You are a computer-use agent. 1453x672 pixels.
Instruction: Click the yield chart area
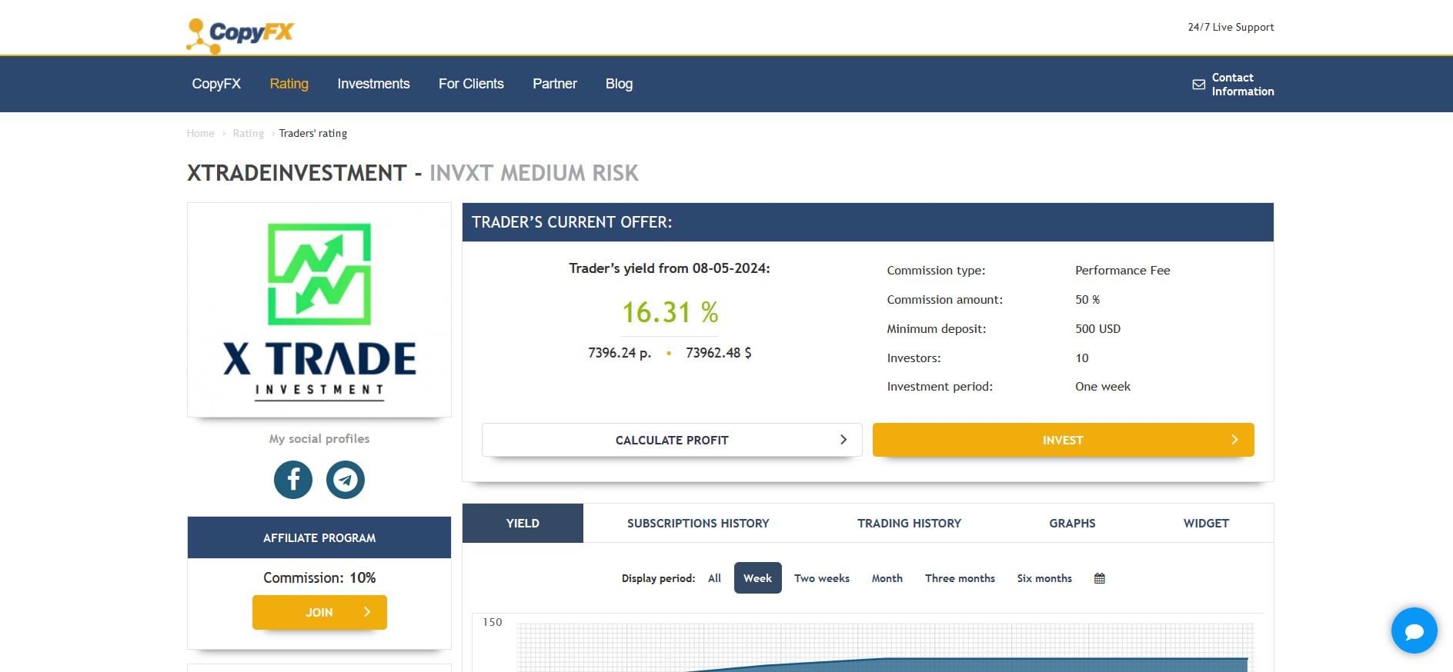(x=883, y=647)
